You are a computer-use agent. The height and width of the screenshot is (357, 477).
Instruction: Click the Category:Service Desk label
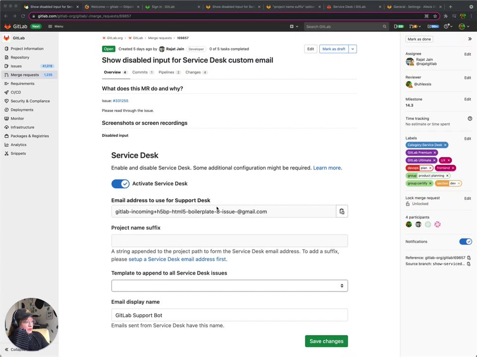pyautogui.click(x=424, y=145)
